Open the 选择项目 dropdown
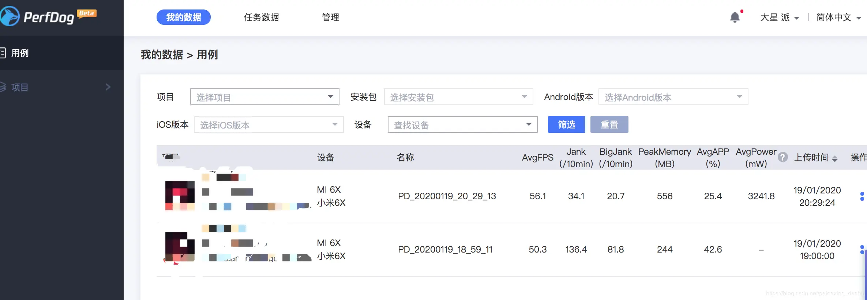Image resolution: width=867 pixels, height=300 pixels. coord(264,97)
